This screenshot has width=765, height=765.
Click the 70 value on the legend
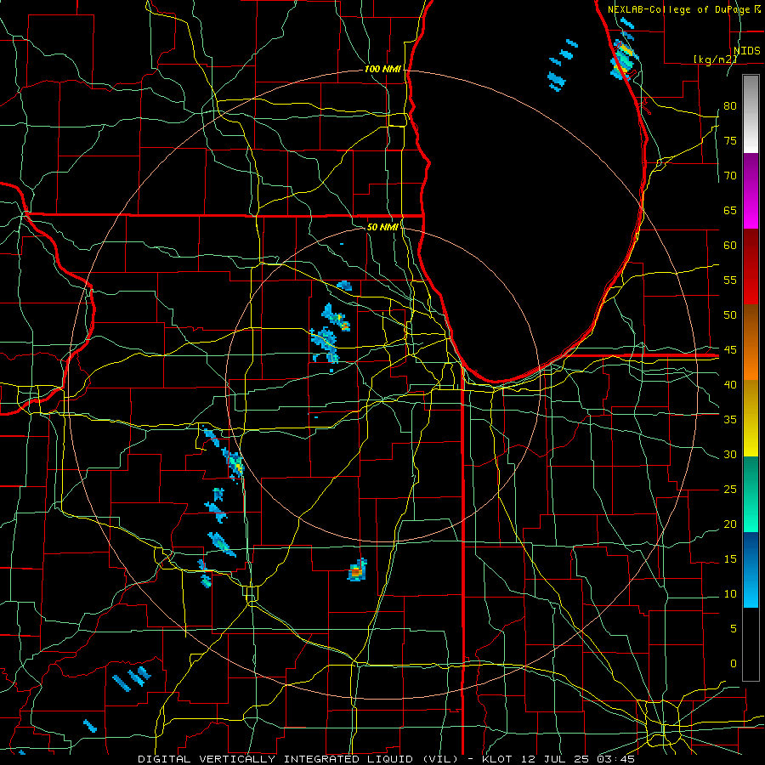tap(730, 176)
